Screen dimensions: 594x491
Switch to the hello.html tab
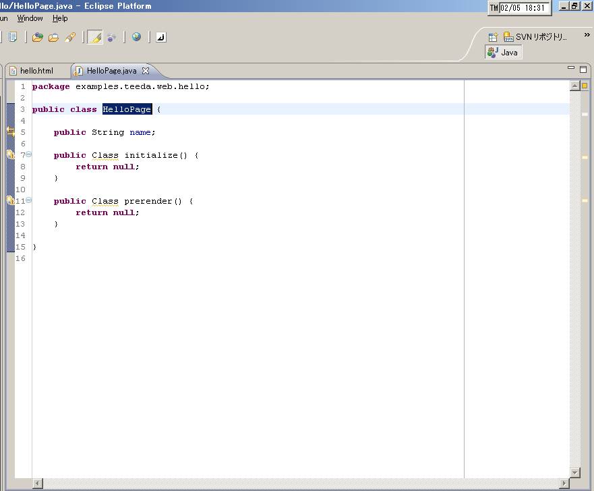(36, 71)
